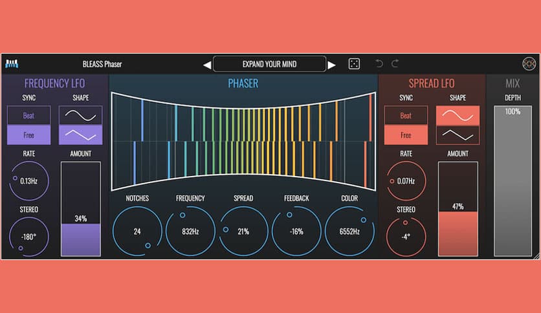
Task: Redo the last change
Action: tap(395, 63)
